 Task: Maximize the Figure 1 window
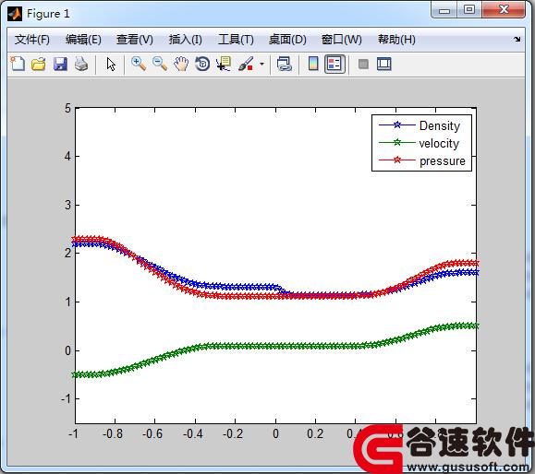click(x=469, y=9)
